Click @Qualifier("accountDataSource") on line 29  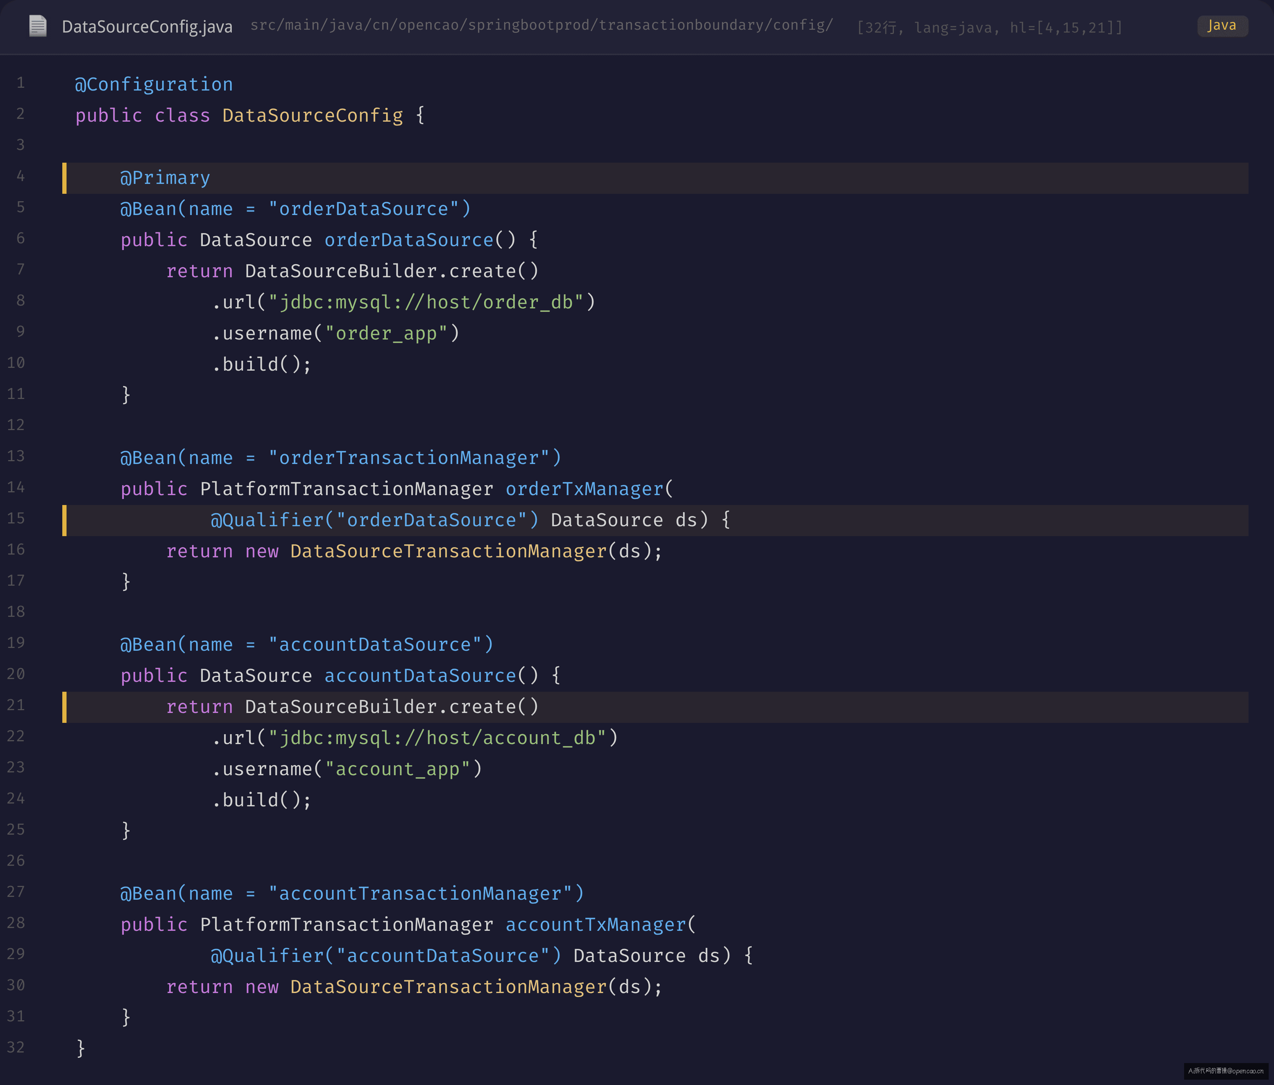386,956
